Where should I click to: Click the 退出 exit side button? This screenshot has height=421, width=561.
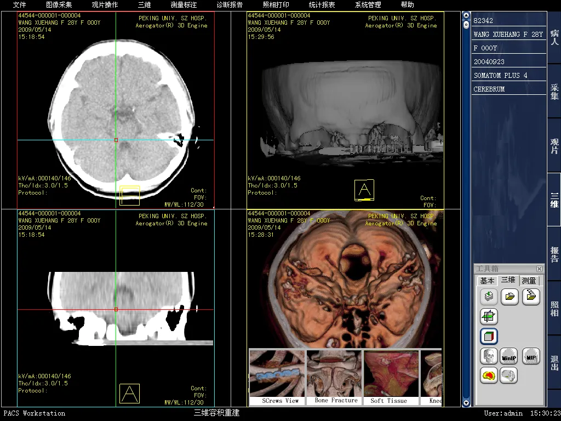coord(554,363)
